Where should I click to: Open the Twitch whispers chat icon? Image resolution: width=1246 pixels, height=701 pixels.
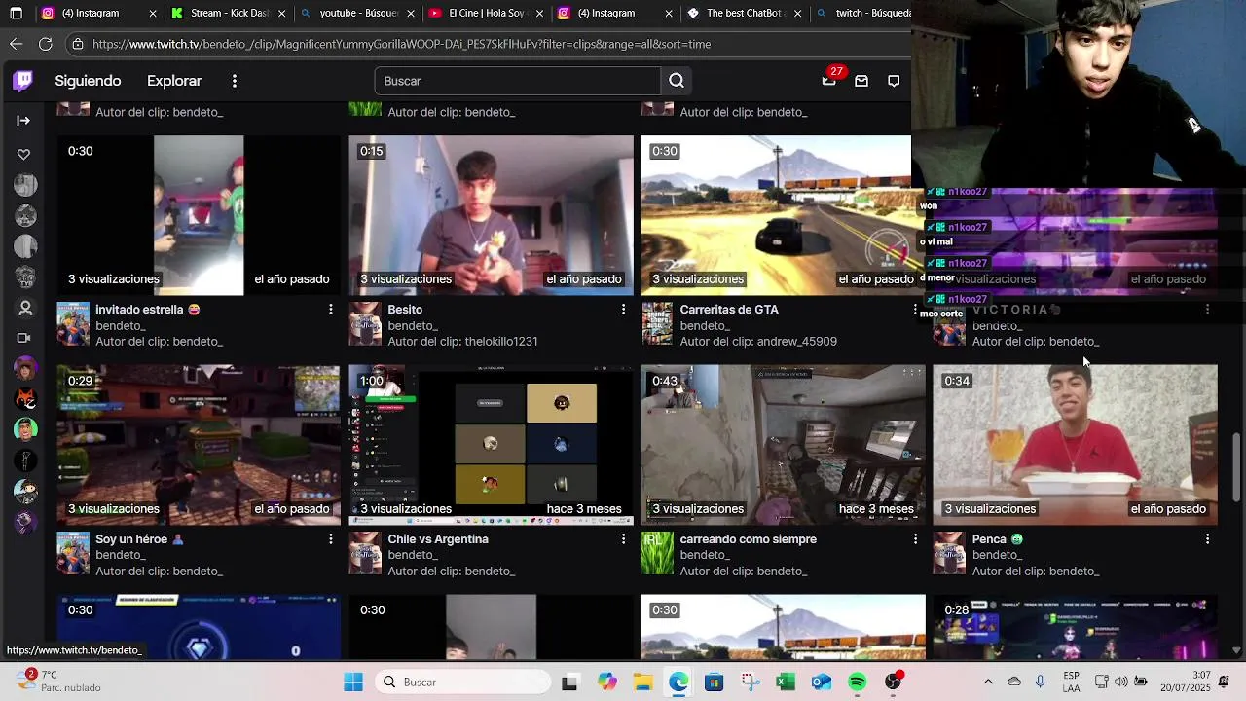click(894, 81)
